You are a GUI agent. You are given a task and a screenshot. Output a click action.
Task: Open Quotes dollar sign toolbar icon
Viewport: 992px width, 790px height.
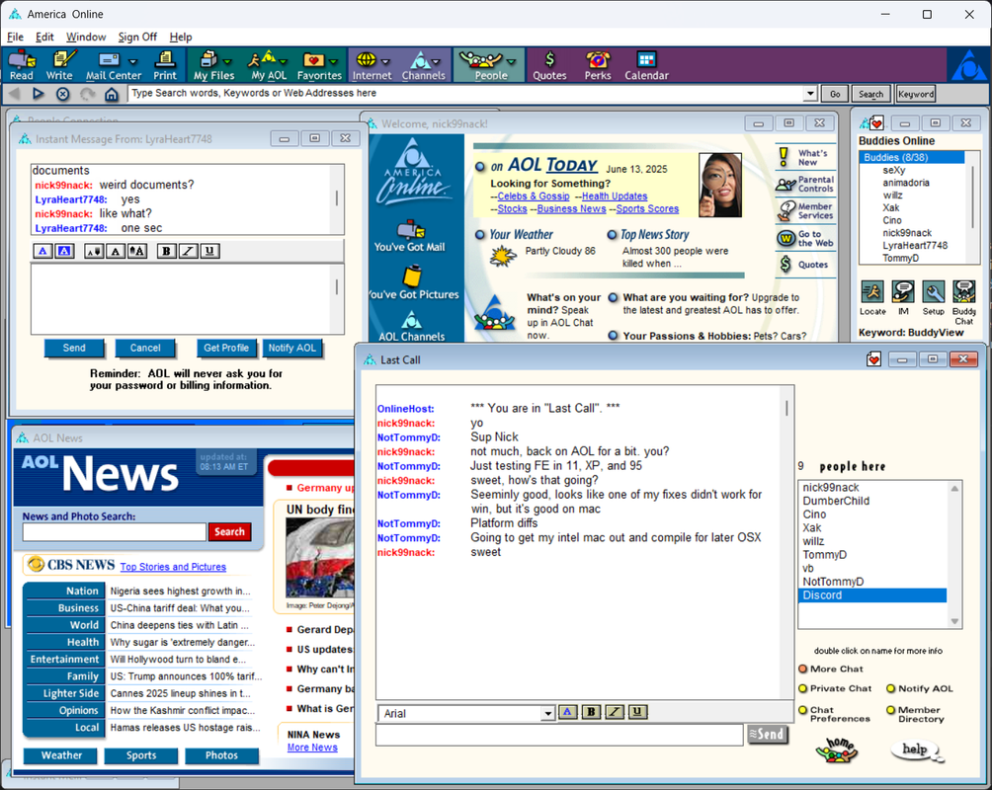549,65
